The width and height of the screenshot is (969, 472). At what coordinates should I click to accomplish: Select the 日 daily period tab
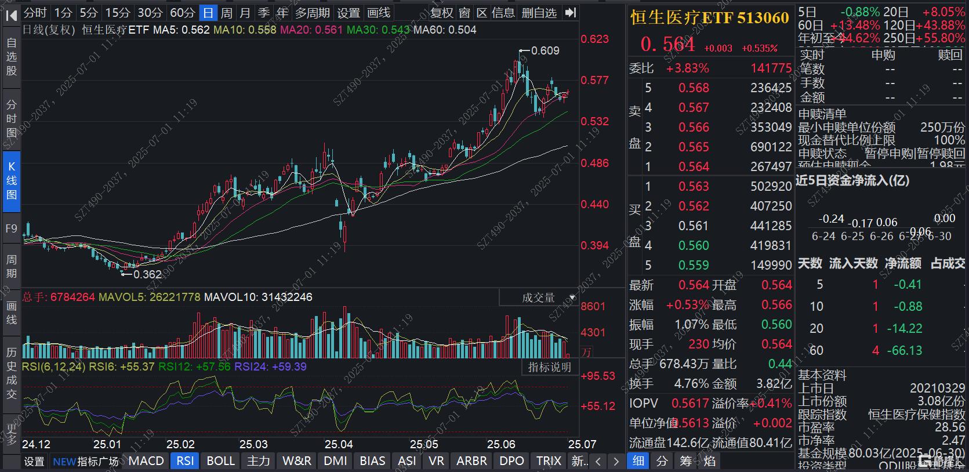(x=208, y=13)
